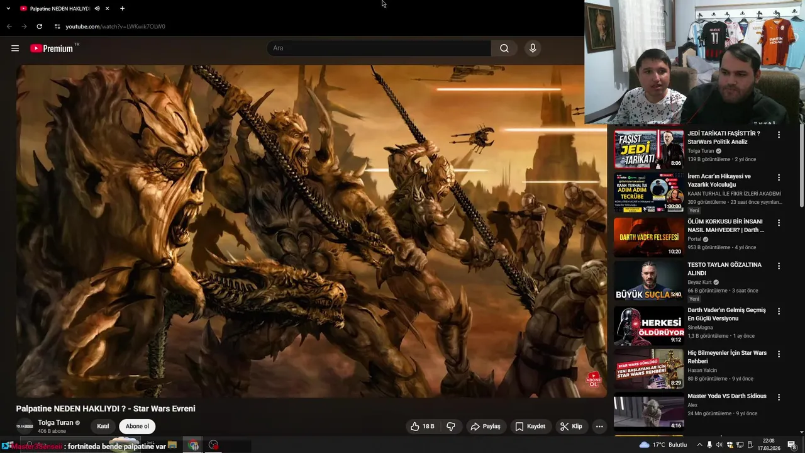This screenshot has width=805, height=453.
Task: Go to YouTube Premium home logo
Action: 52,48
